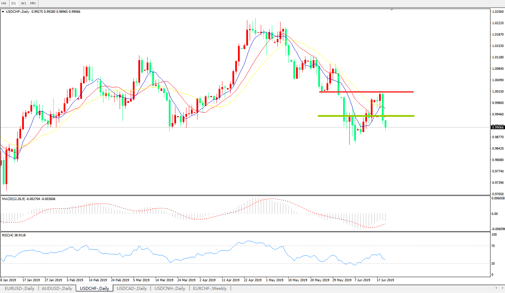Select the D1 timeframe button

click(x=13, y=3)
